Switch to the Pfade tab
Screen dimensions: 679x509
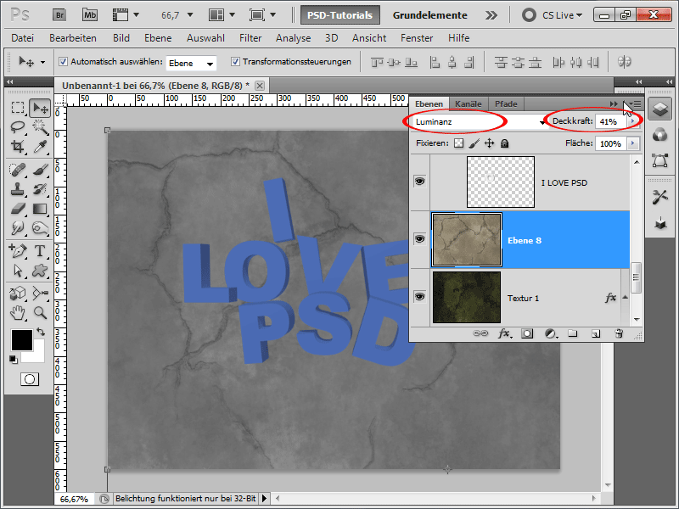tap(506, 103)
